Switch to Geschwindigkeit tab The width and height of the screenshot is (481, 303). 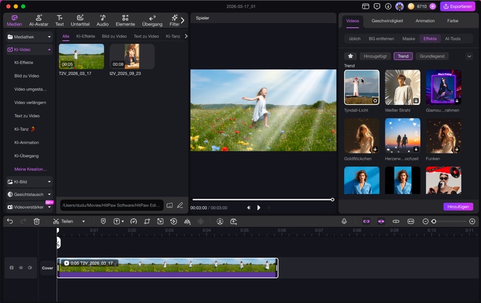387,21
